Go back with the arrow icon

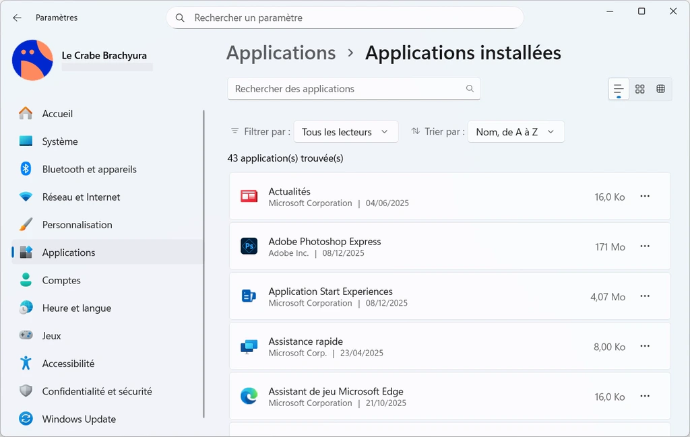point(18,18)
